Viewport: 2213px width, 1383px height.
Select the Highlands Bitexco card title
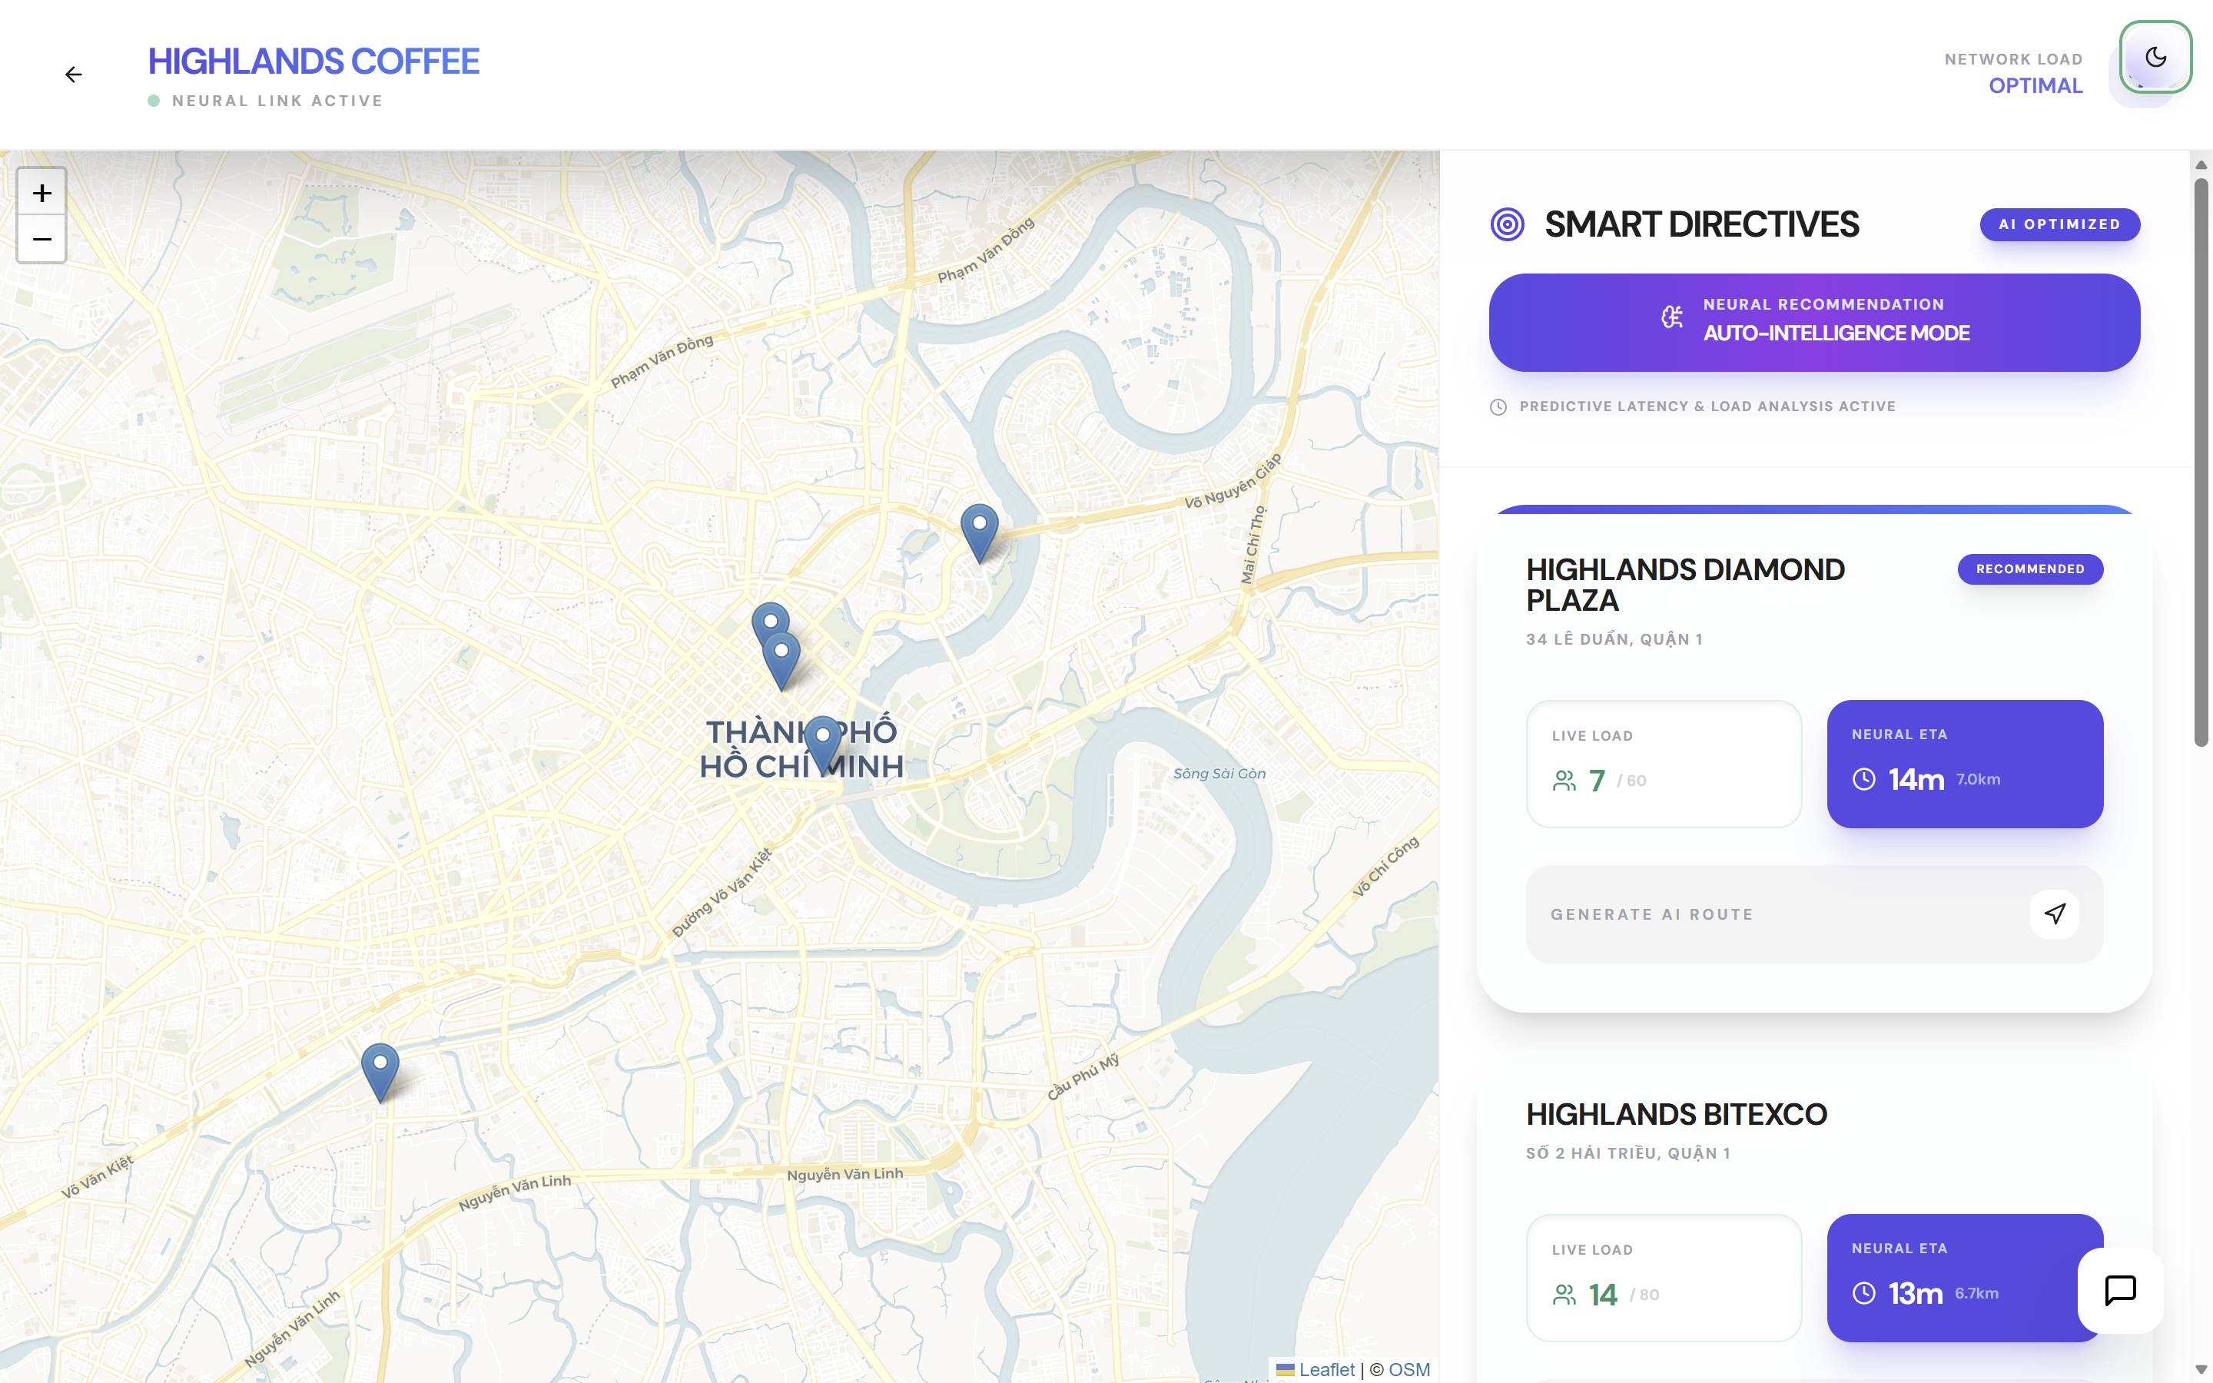pos(1675,1114)
